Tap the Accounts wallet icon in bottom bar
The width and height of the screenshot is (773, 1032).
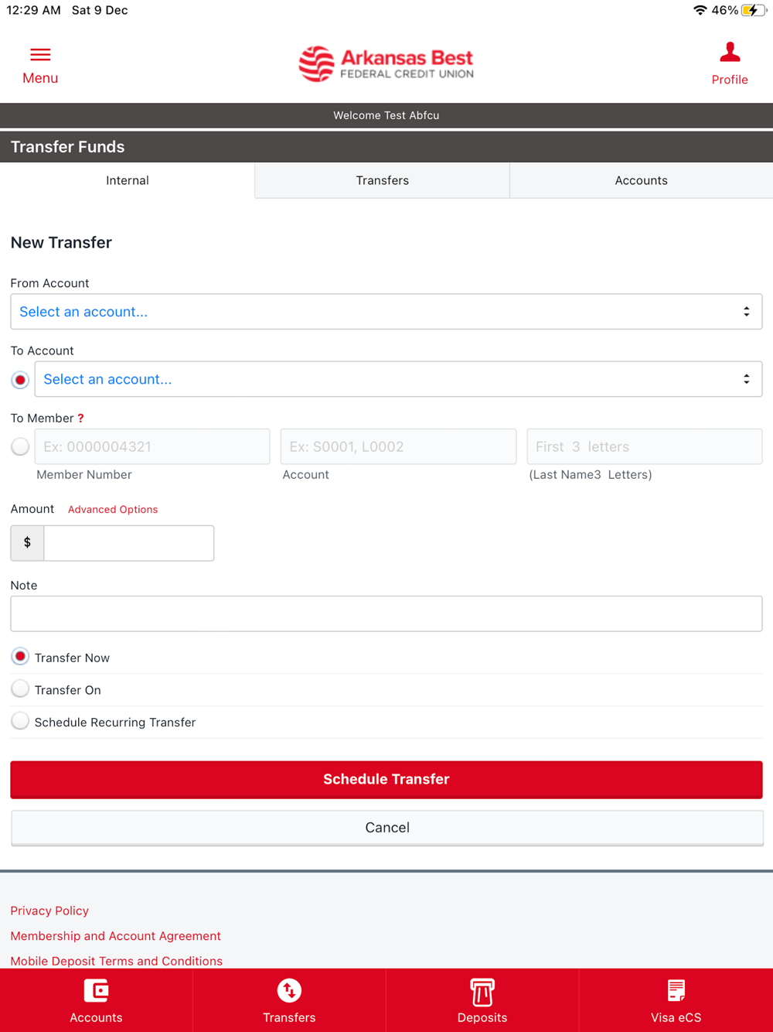point(96,991)
